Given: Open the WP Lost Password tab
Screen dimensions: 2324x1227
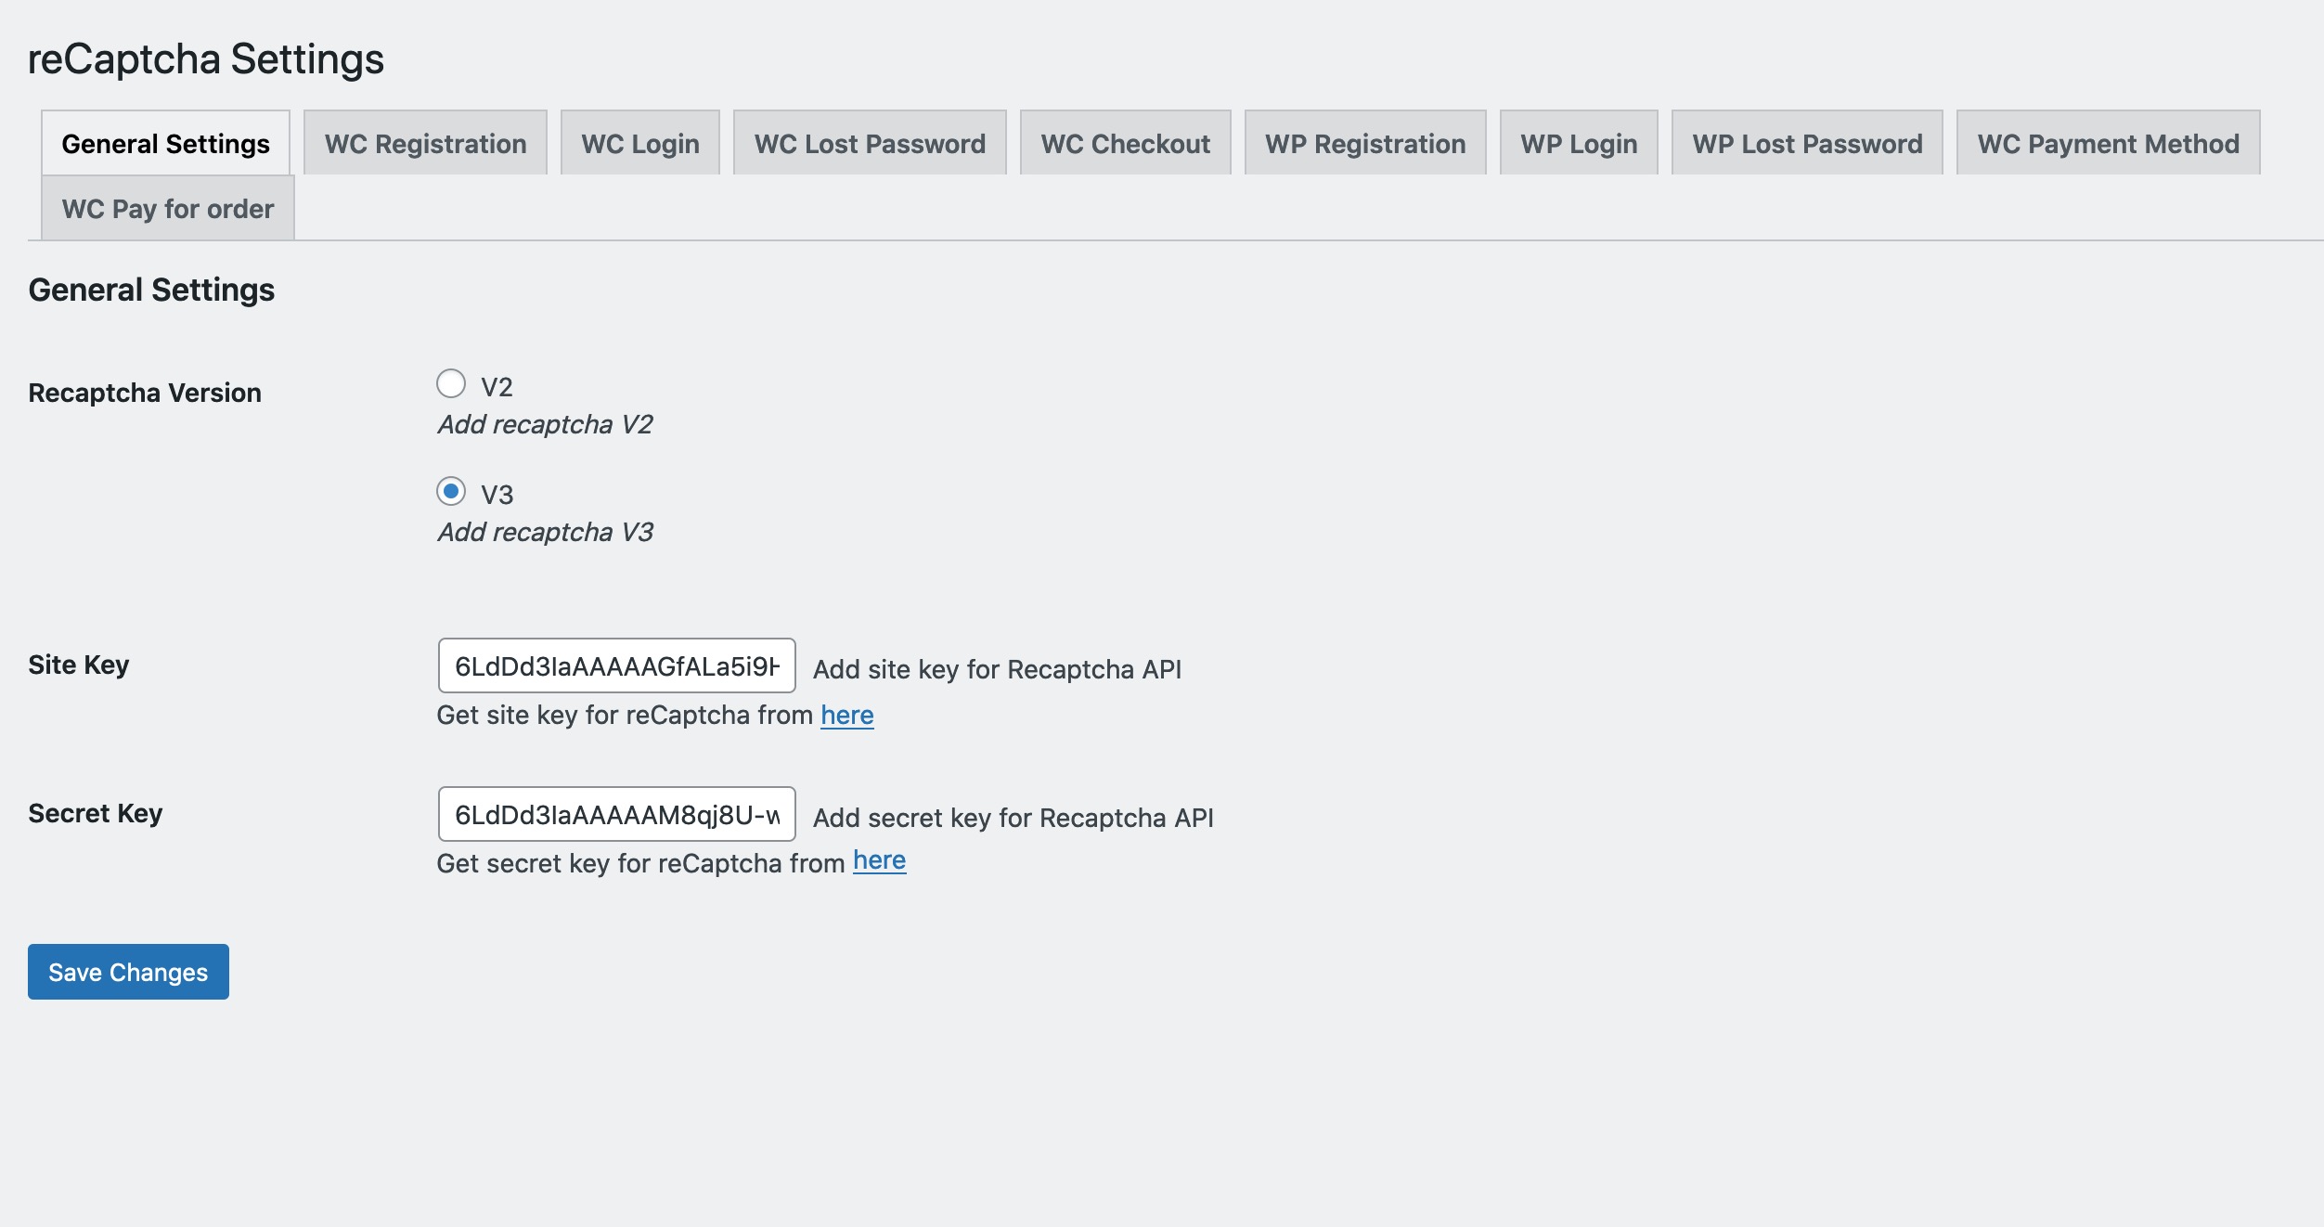Looking at the screenshot, I should point(1807,144).
